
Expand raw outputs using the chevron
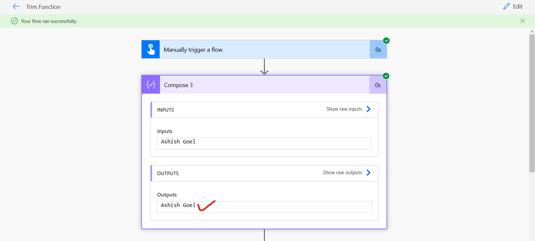(x=368, y=173)
